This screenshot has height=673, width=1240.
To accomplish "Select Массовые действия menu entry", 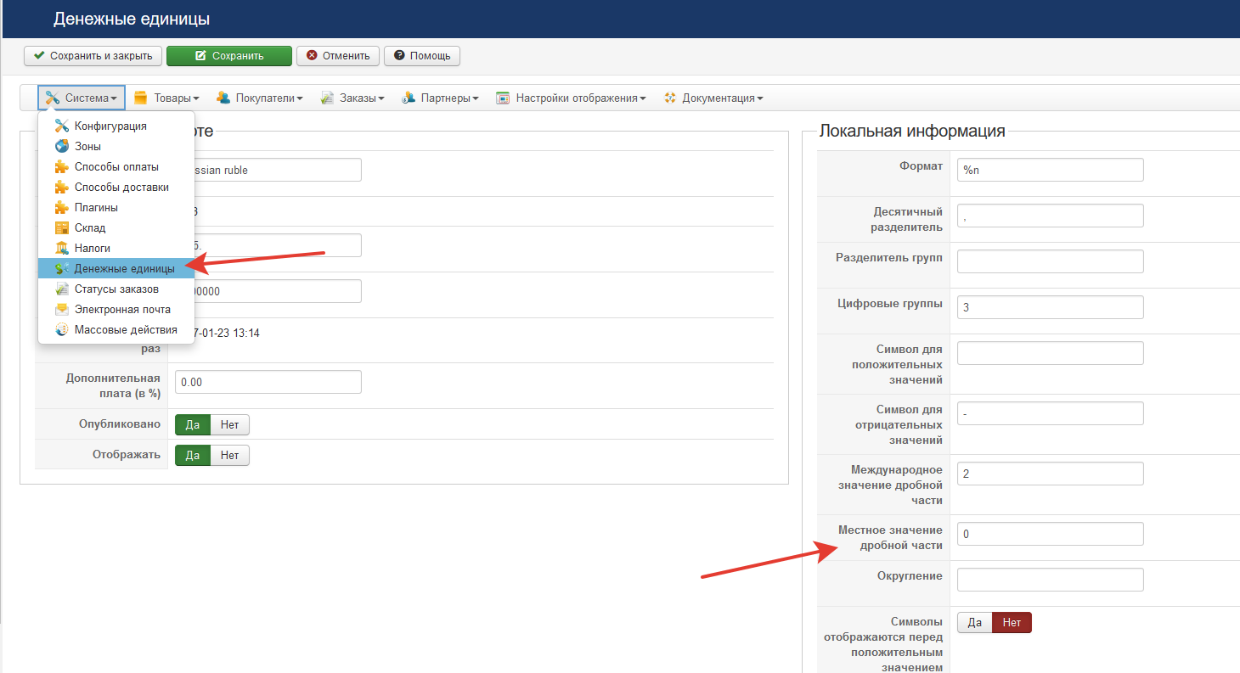I will 116,329.
